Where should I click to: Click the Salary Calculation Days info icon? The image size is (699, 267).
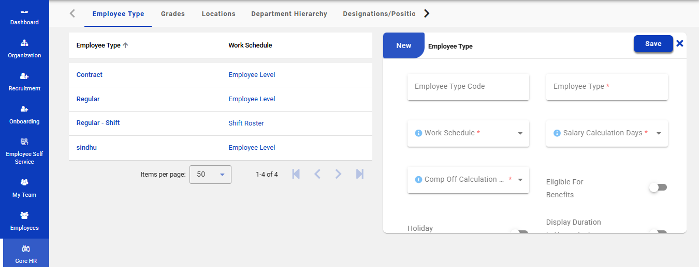pos(557,133)
